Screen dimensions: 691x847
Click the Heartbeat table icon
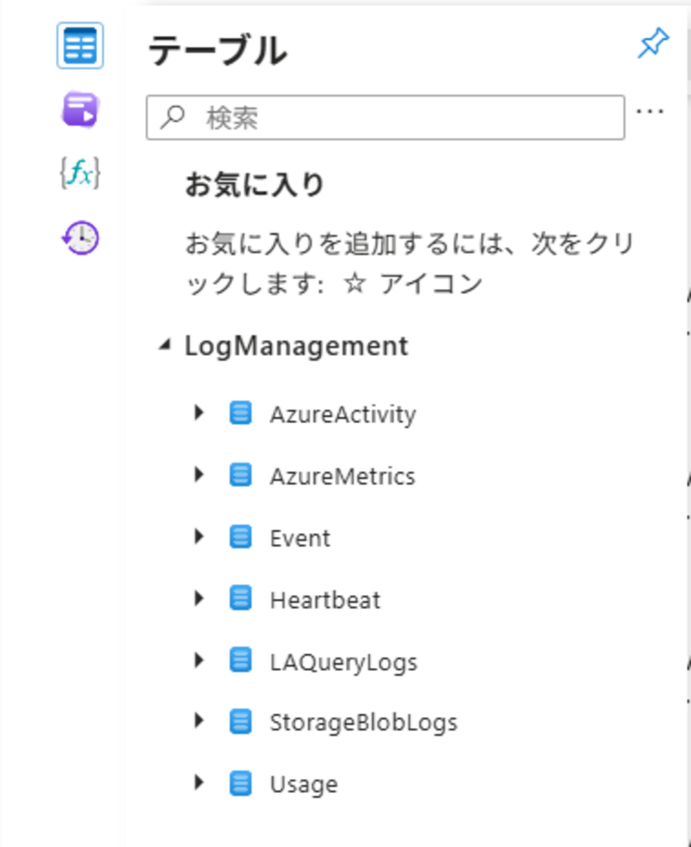(x=240, y=598)
